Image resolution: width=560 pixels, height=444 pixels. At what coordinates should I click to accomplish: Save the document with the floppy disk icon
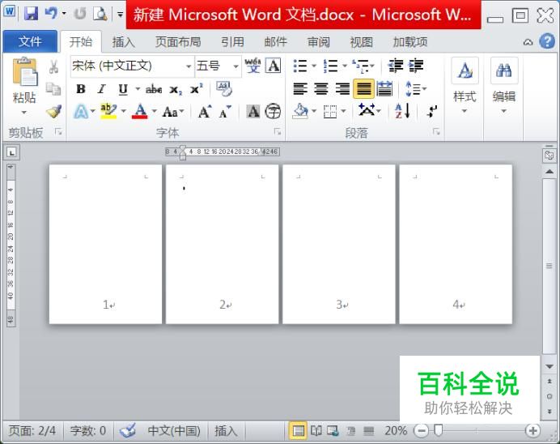click(31, 14)
